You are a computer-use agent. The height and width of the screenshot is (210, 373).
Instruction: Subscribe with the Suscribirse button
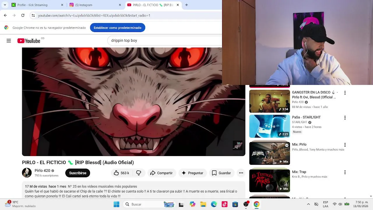tap(78, 173)
